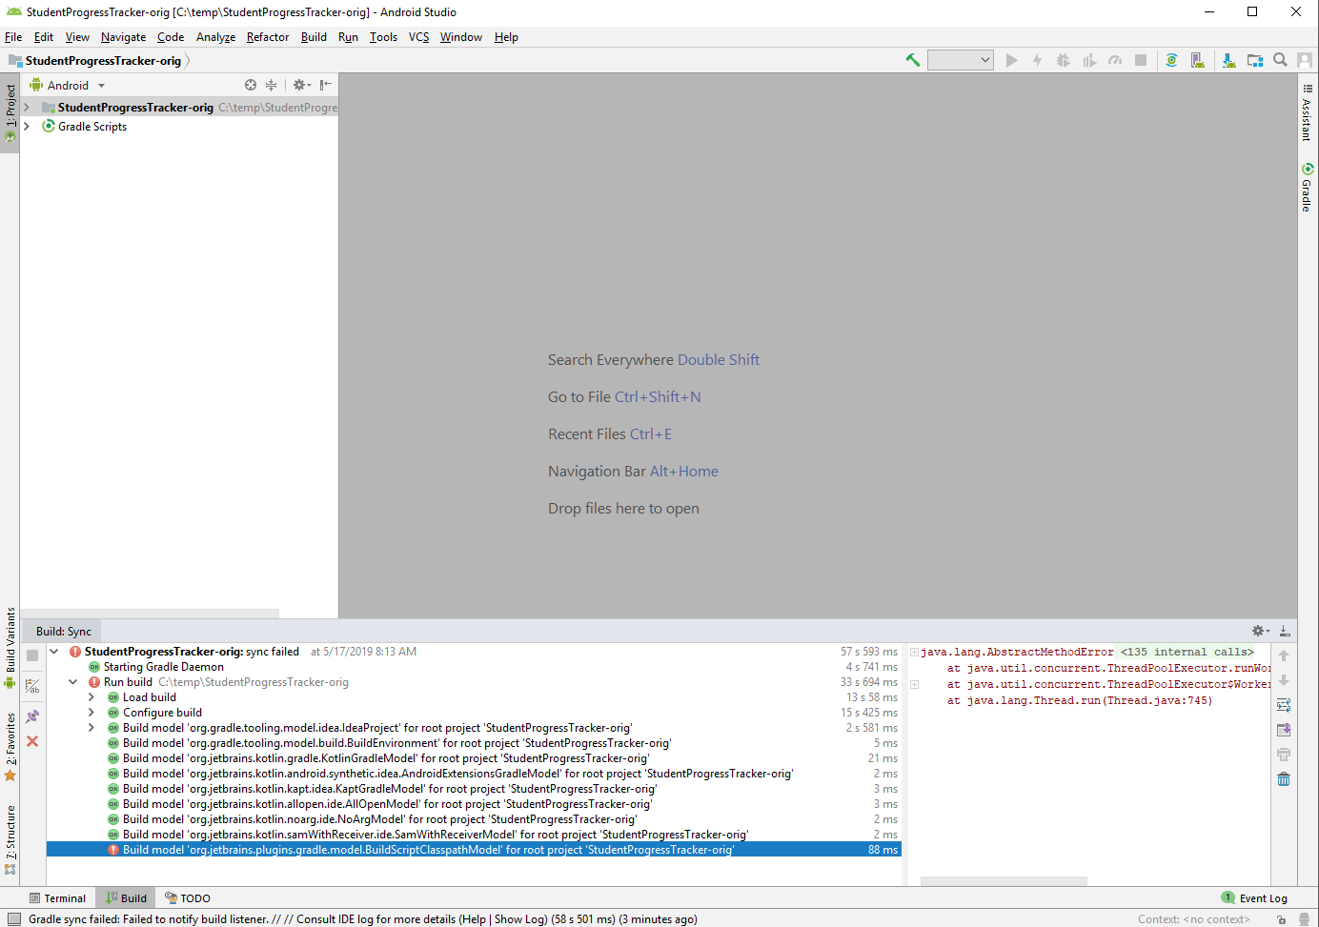Click the Toggle view icon in Build panel
The width and height of the screenshot is (1319, 927).
coord(32,686)
